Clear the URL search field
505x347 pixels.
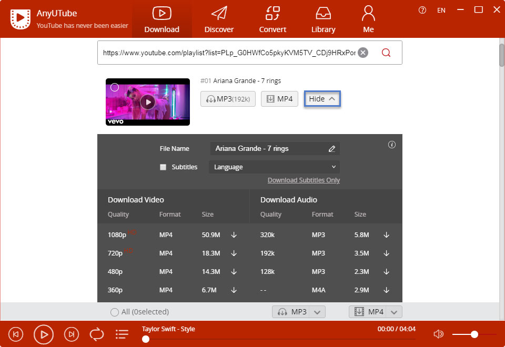coord(363,53)
